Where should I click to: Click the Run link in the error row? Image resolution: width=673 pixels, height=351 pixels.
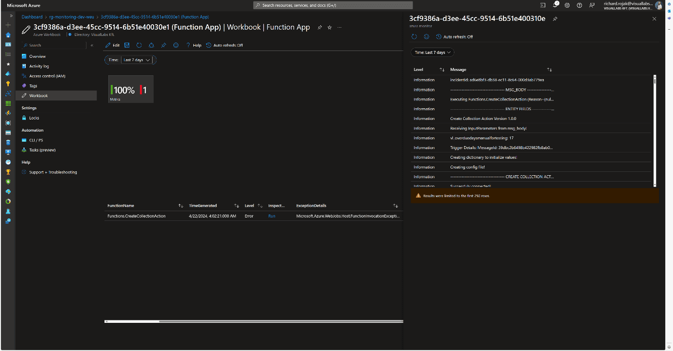[x=272, y=216]
